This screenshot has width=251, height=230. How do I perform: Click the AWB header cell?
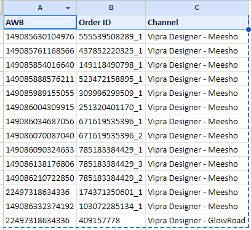pos(40,22)
